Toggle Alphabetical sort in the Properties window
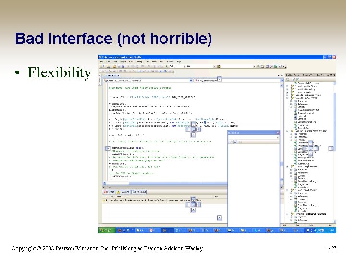The image size is (346, 259). 235,142
